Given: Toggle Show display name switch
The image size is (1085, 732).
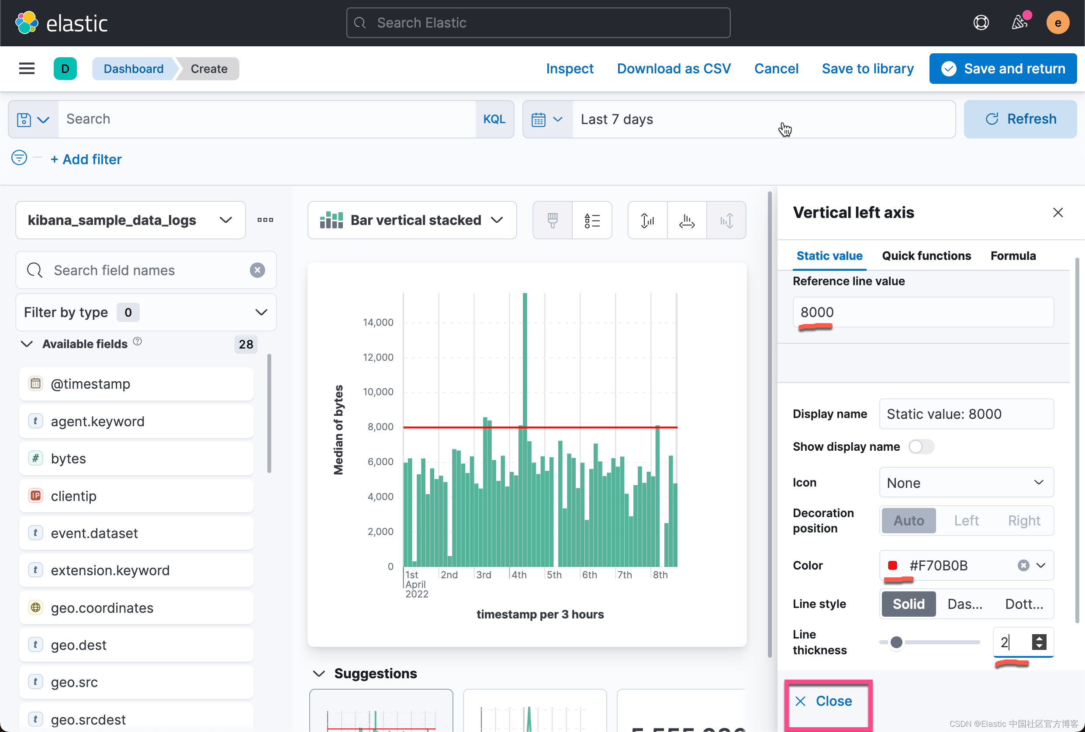Looking at the screenshot, I should point(921,447).
